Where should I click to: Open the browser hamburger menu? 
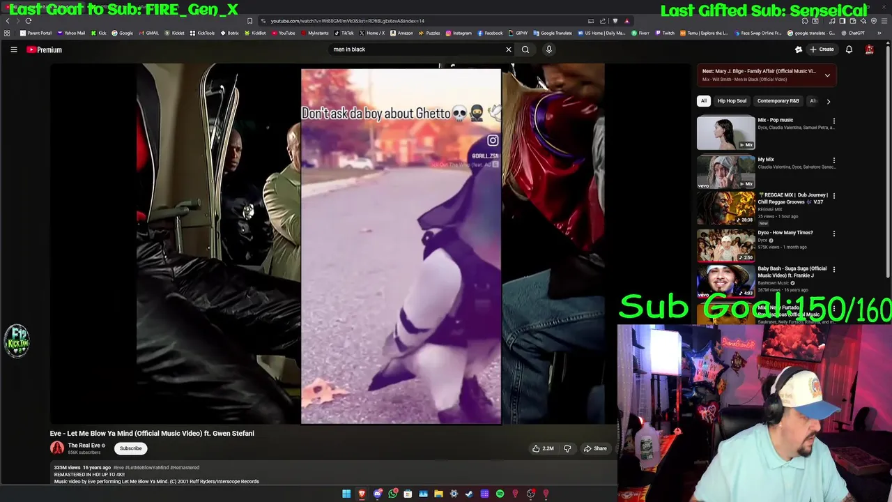(x=884, y=21)
